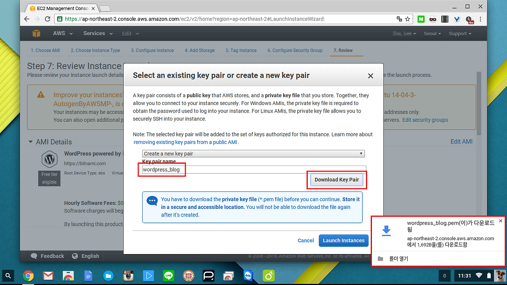Go to step 4. Add Storage
The width and height of the screenshot is (507, 285).
(x=200, y=50)
